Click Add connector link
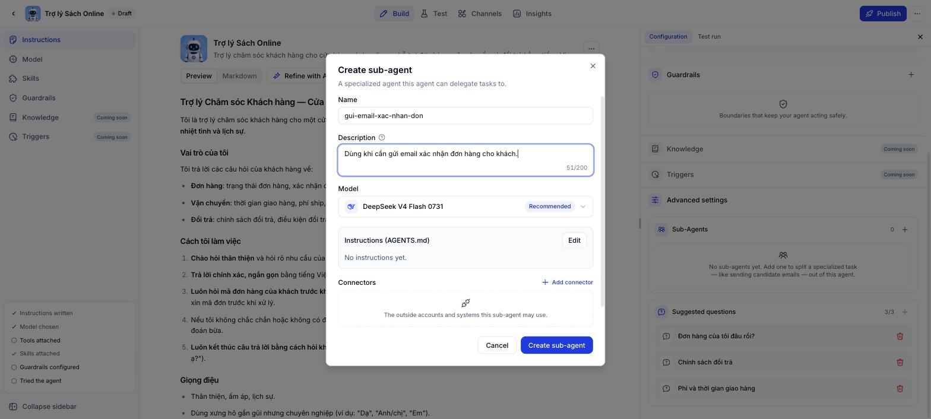This screenshot has height=419, width=931. click(567, 282)
